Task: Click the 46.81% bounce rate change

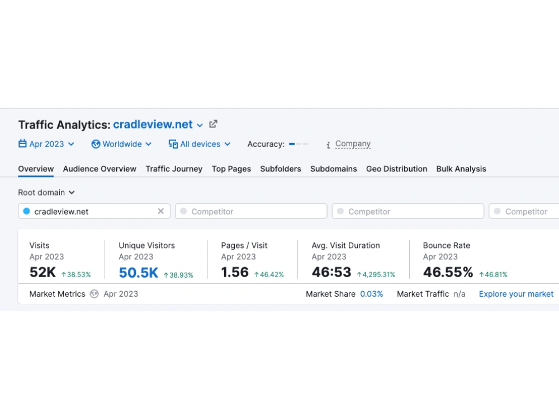Action: coord(493,275)
